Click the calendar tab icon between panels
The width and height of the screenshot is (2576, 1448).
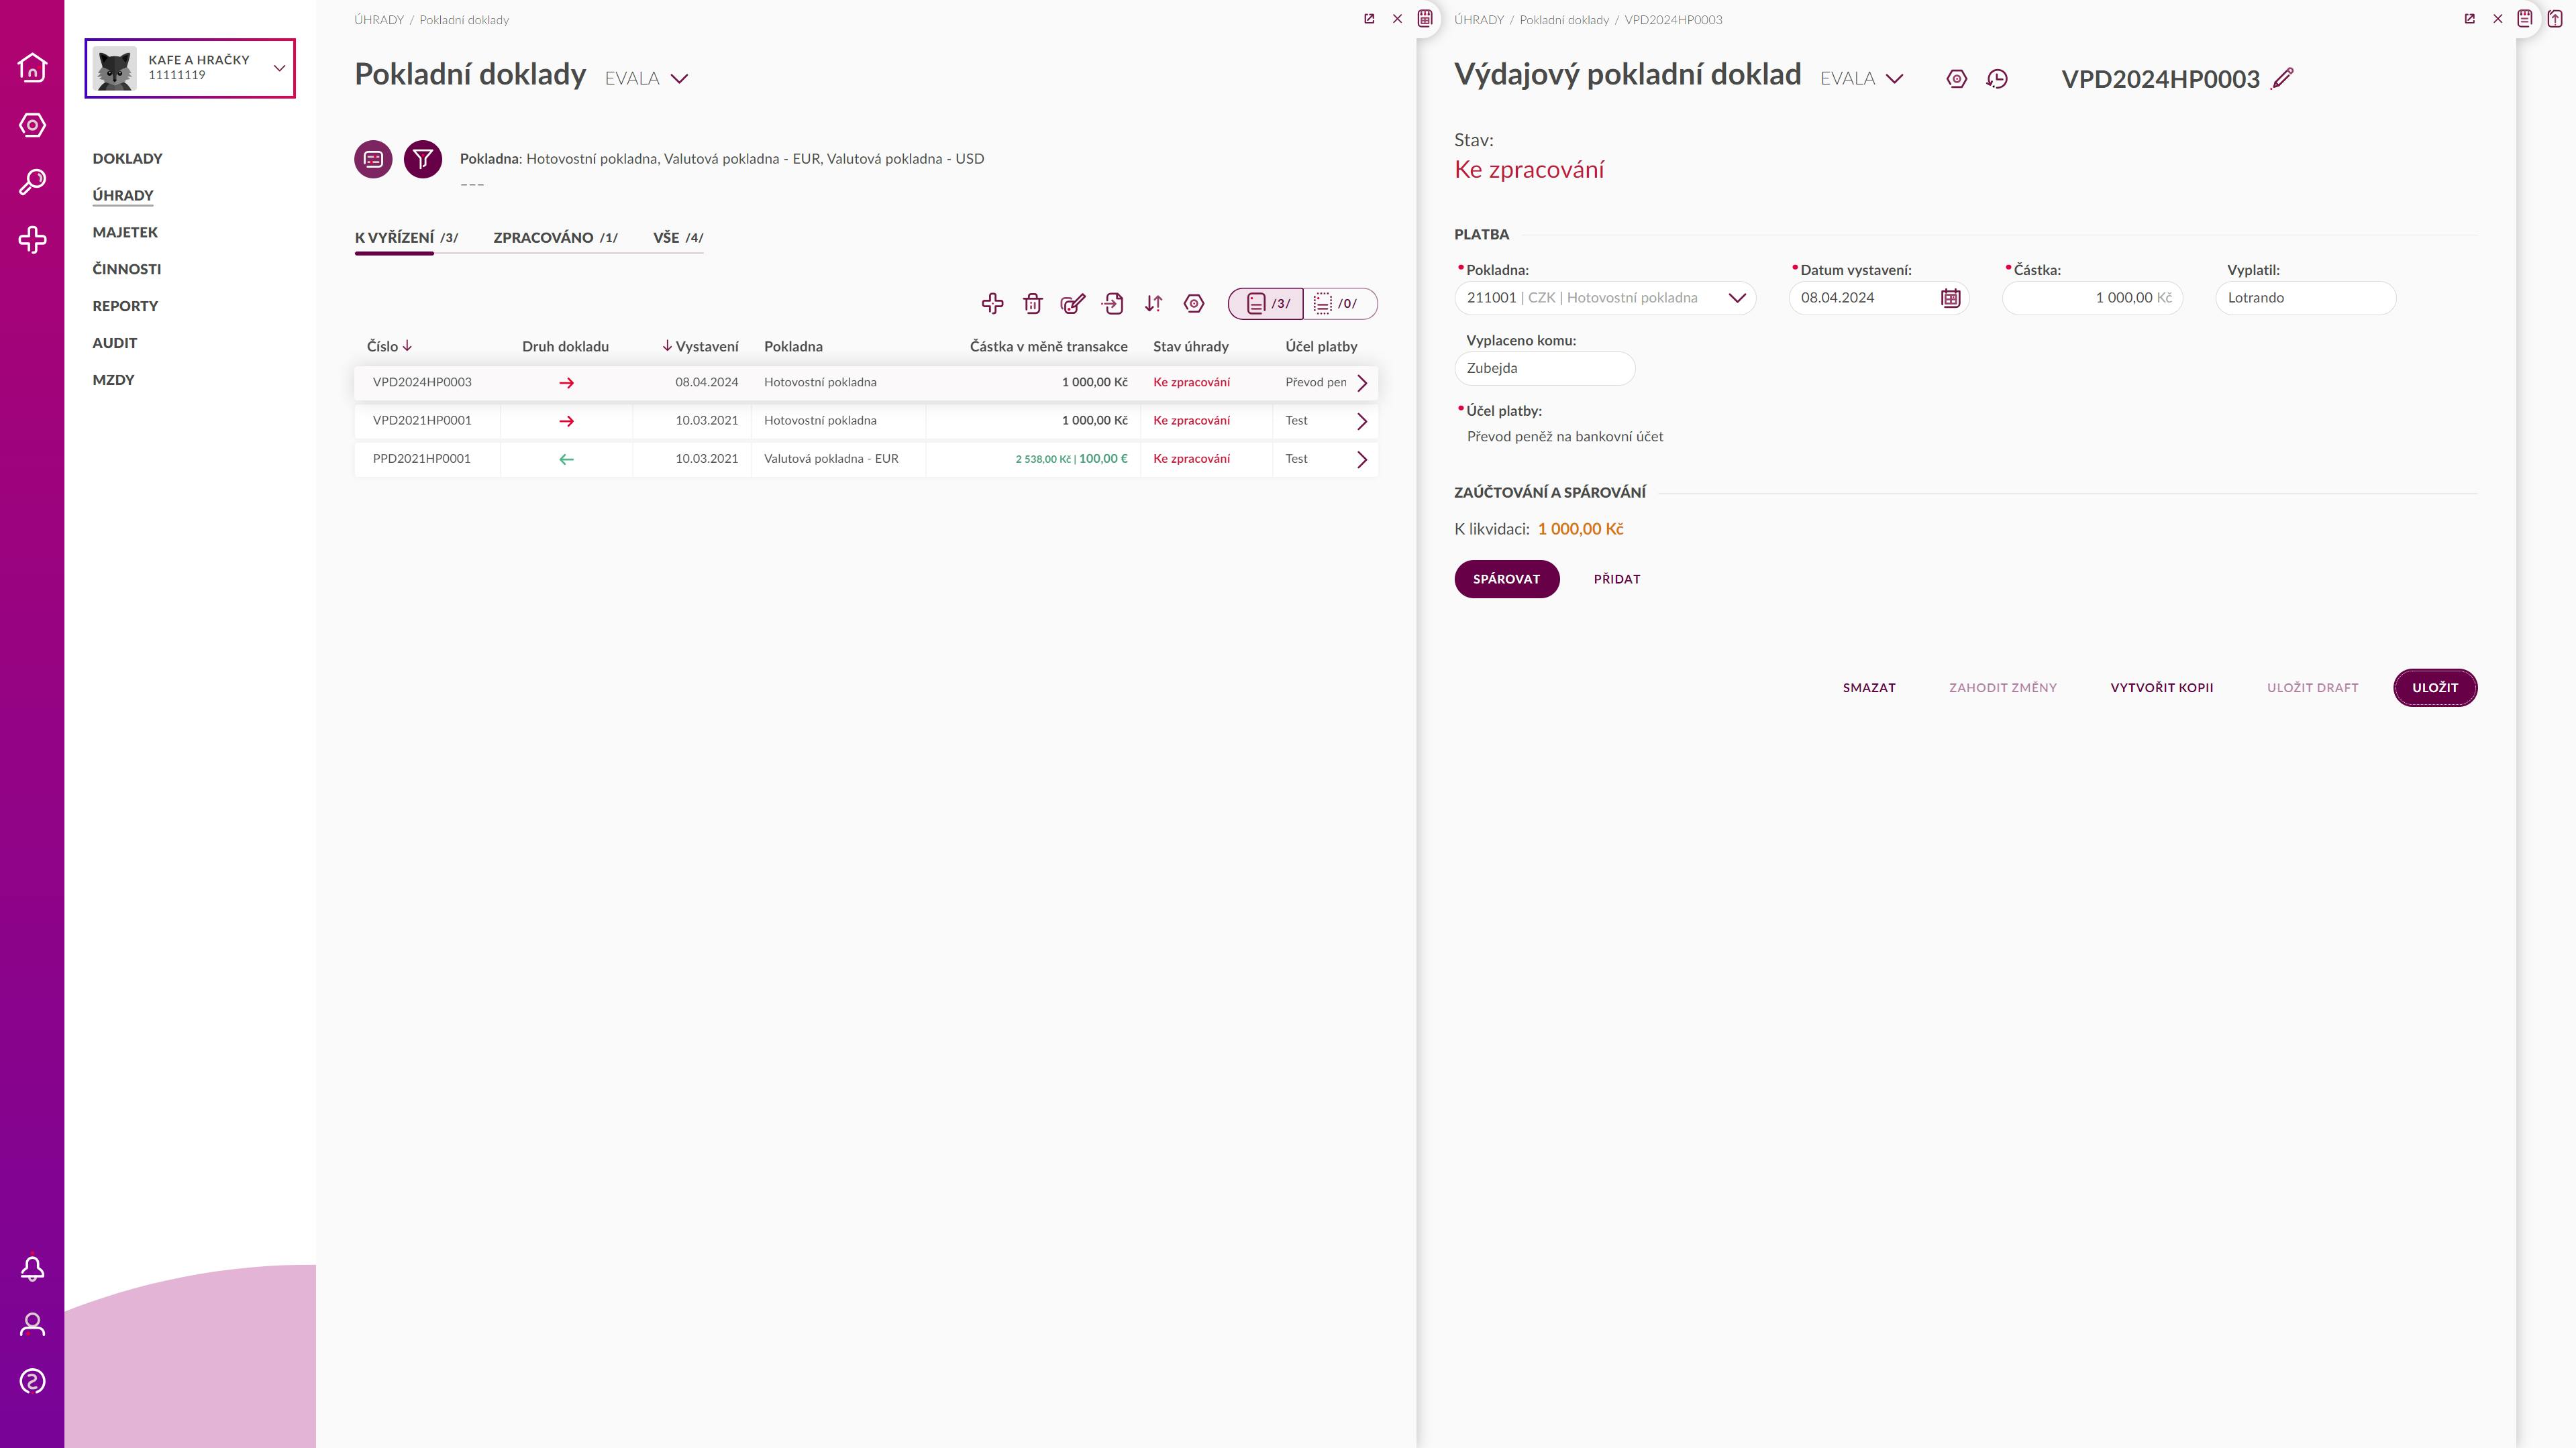click(1426, 18)
